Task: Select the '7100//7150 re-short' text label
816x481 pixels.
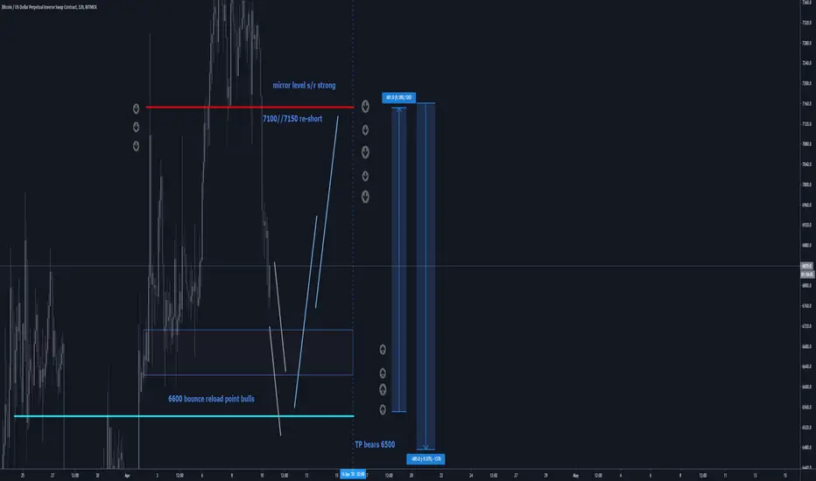Action: pyautogui.click(x=292, y=119)
